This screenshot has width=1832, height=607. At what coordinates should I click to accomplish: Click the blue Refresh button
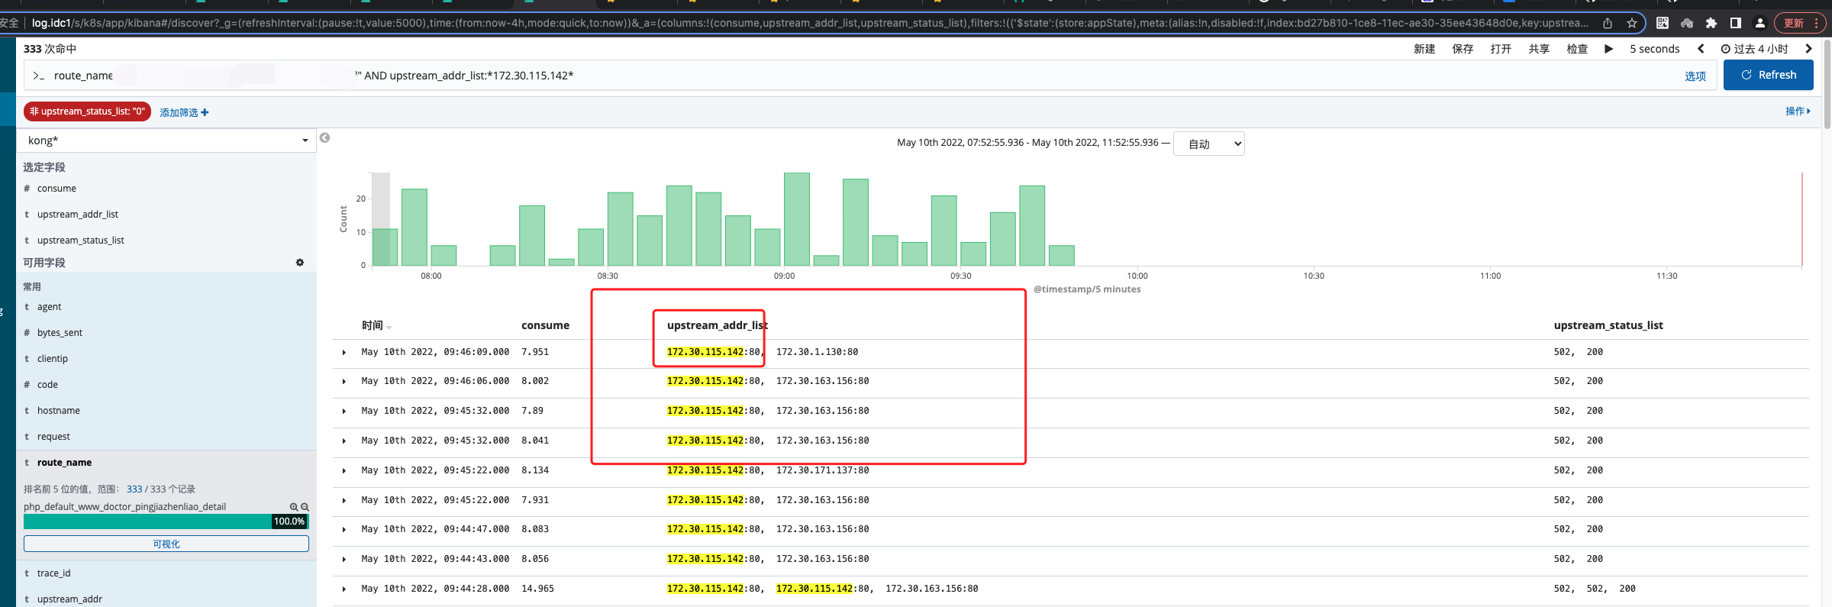[1769, 75]
